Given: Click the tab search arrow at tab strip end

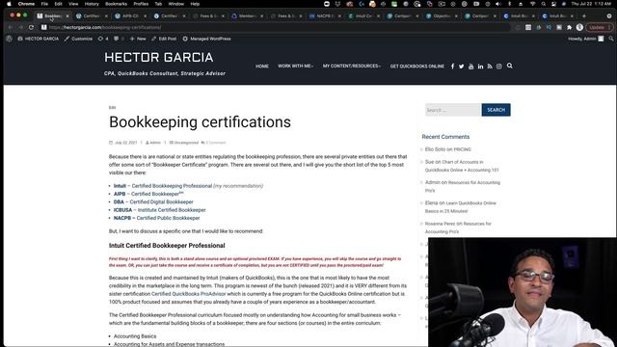Looking at the screenshot, I should tap(609, 16).
